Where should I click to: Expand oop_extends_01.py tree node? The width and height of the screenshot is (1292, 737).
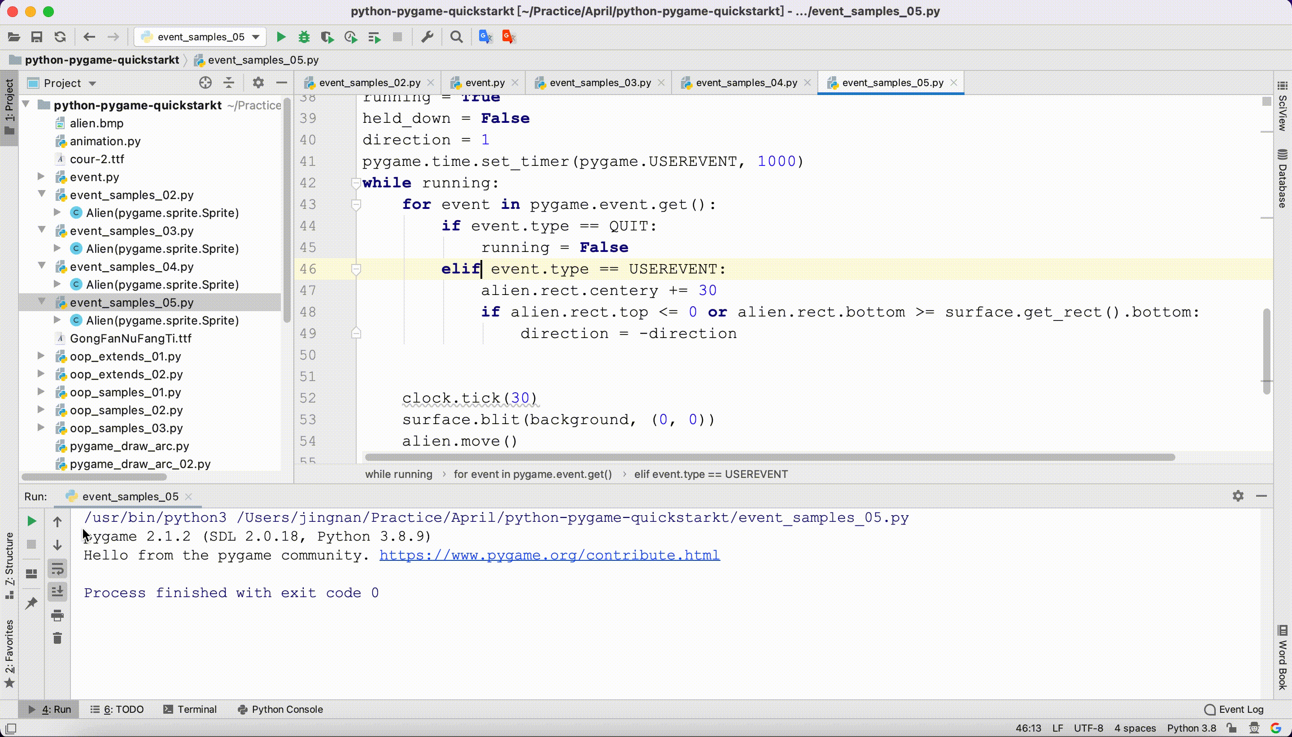tap(42, 356)
